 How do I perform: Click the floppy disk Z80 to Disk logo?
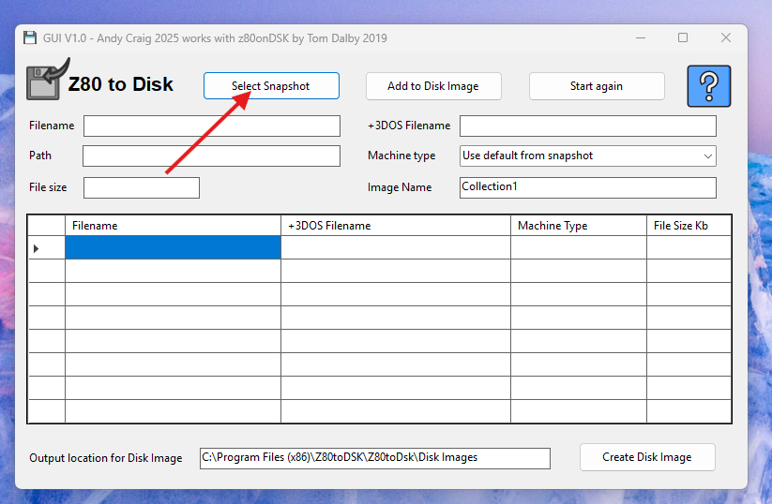point(44,82)
